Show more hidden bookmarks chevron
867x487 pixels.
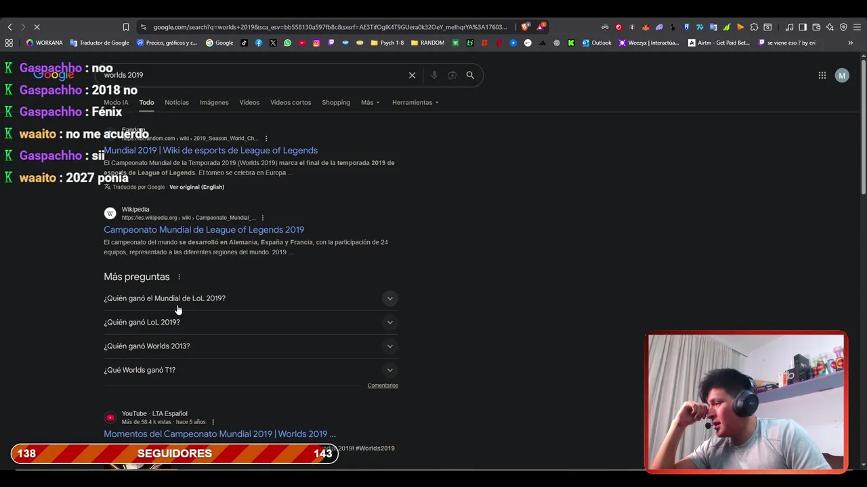850,43
